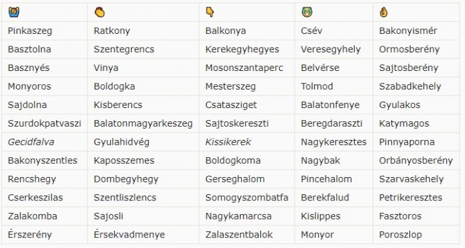Click the pointing-down hand emoji header
The image size is (465, 248).
[210, 13]
